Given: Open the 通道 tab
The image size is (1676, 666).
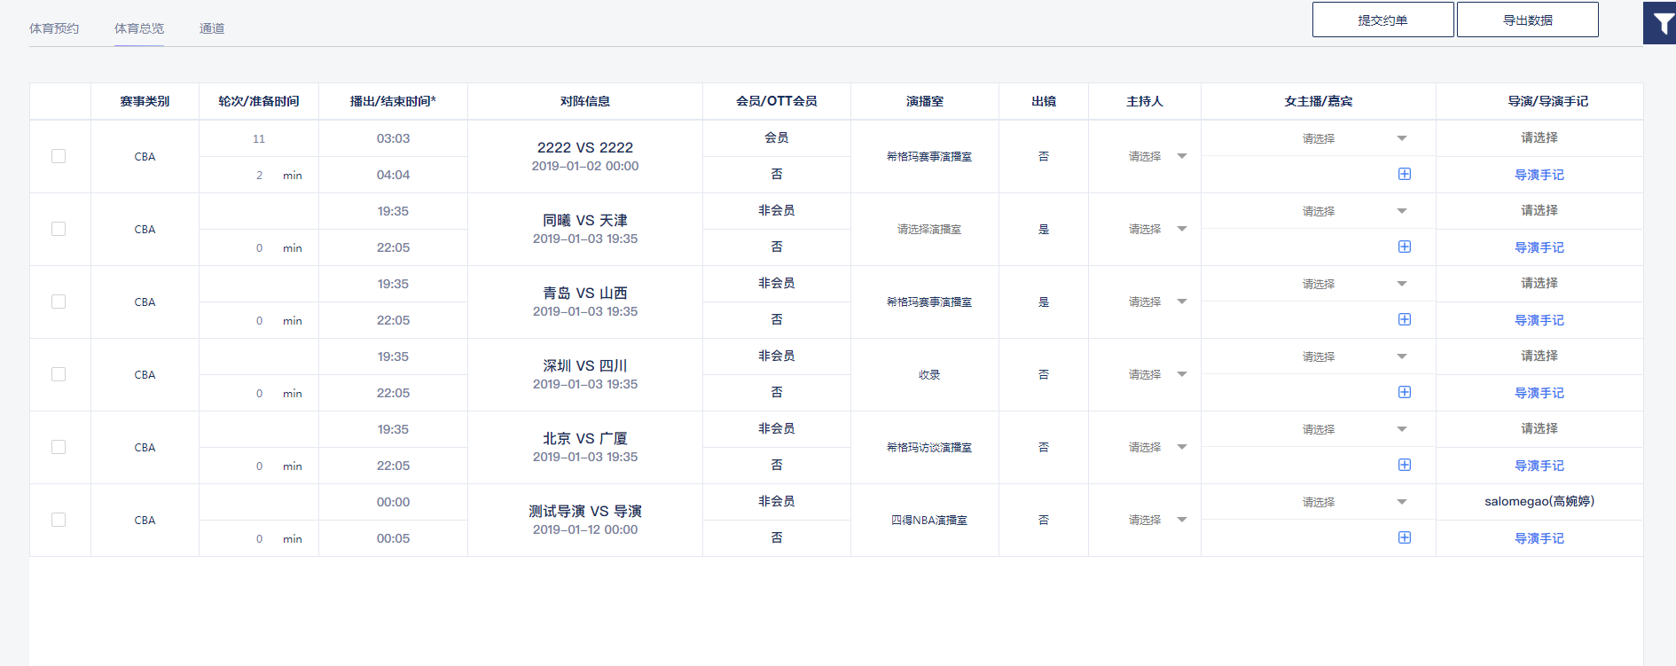Looking at the screenshot, I should [212, 28].
